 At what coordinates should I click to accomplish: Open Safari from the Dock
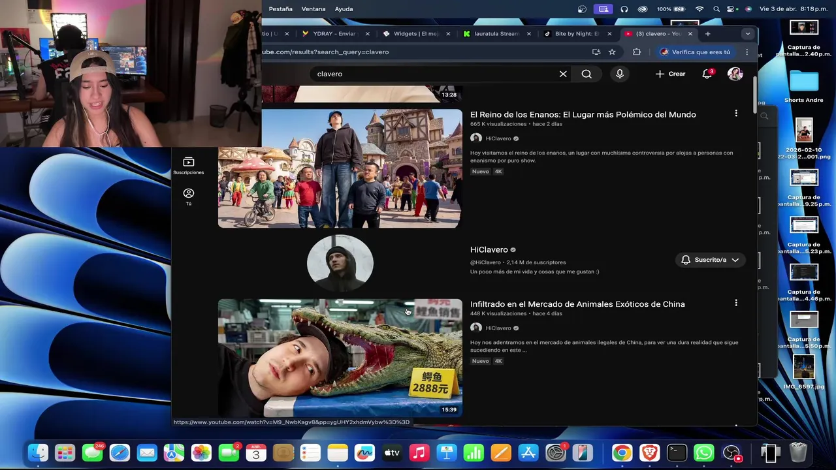tap(120, 452)
